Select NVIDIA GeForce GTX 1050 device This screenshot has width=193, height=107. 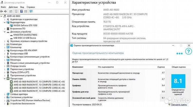click(25, 26)
